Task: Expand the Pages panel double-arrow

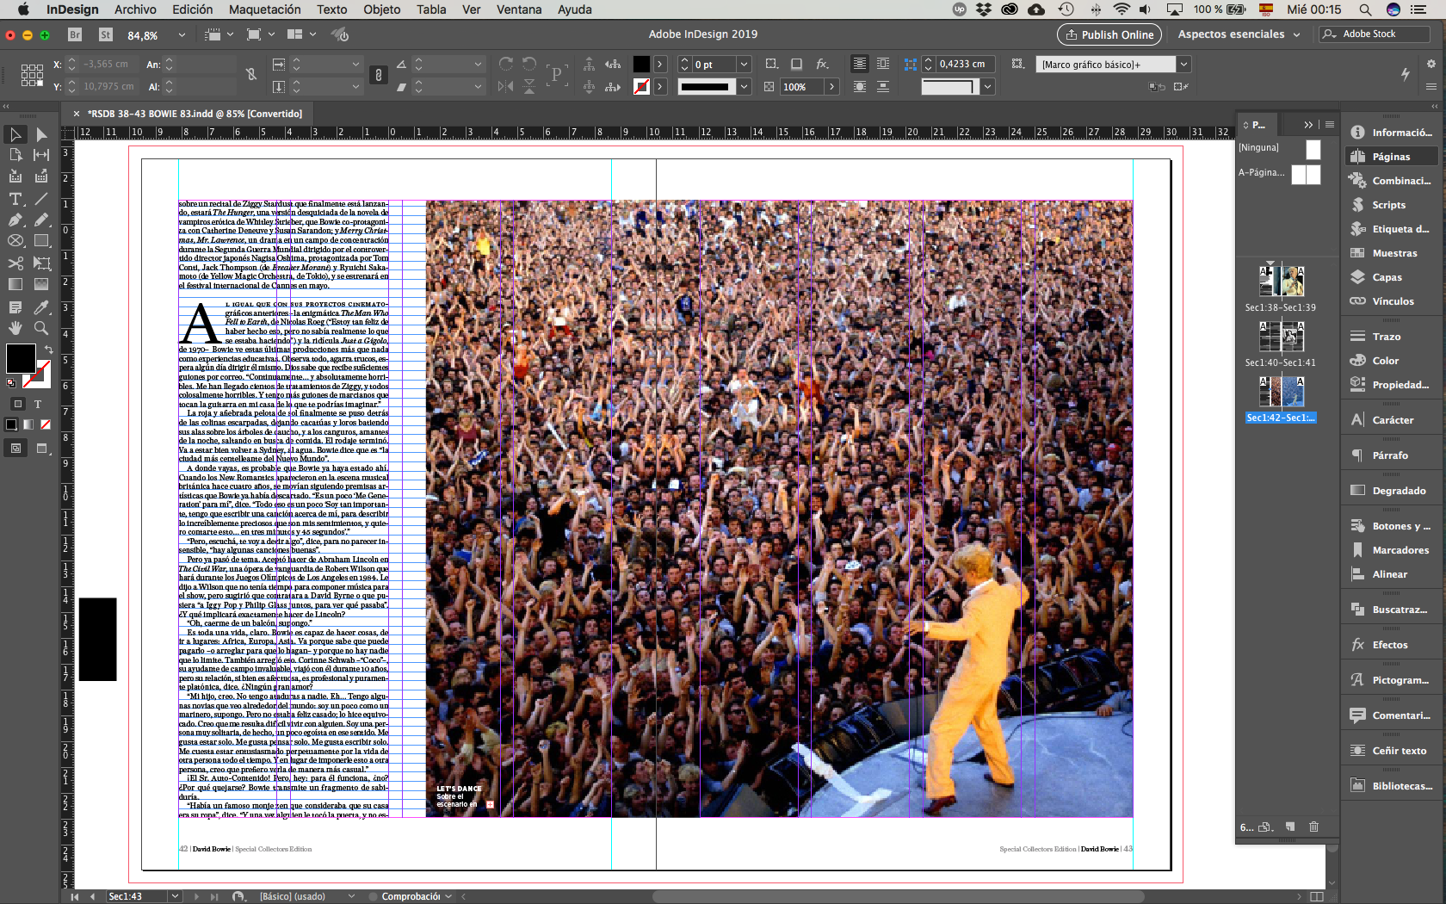Action: pos(1308,125)
